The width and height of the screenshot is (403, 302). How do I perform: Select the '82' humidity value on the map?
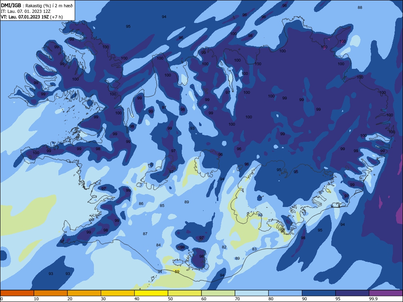224,247
